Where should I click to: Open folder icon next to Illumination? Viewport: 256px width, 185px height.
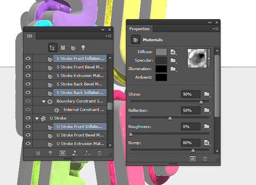coord(173,69)
